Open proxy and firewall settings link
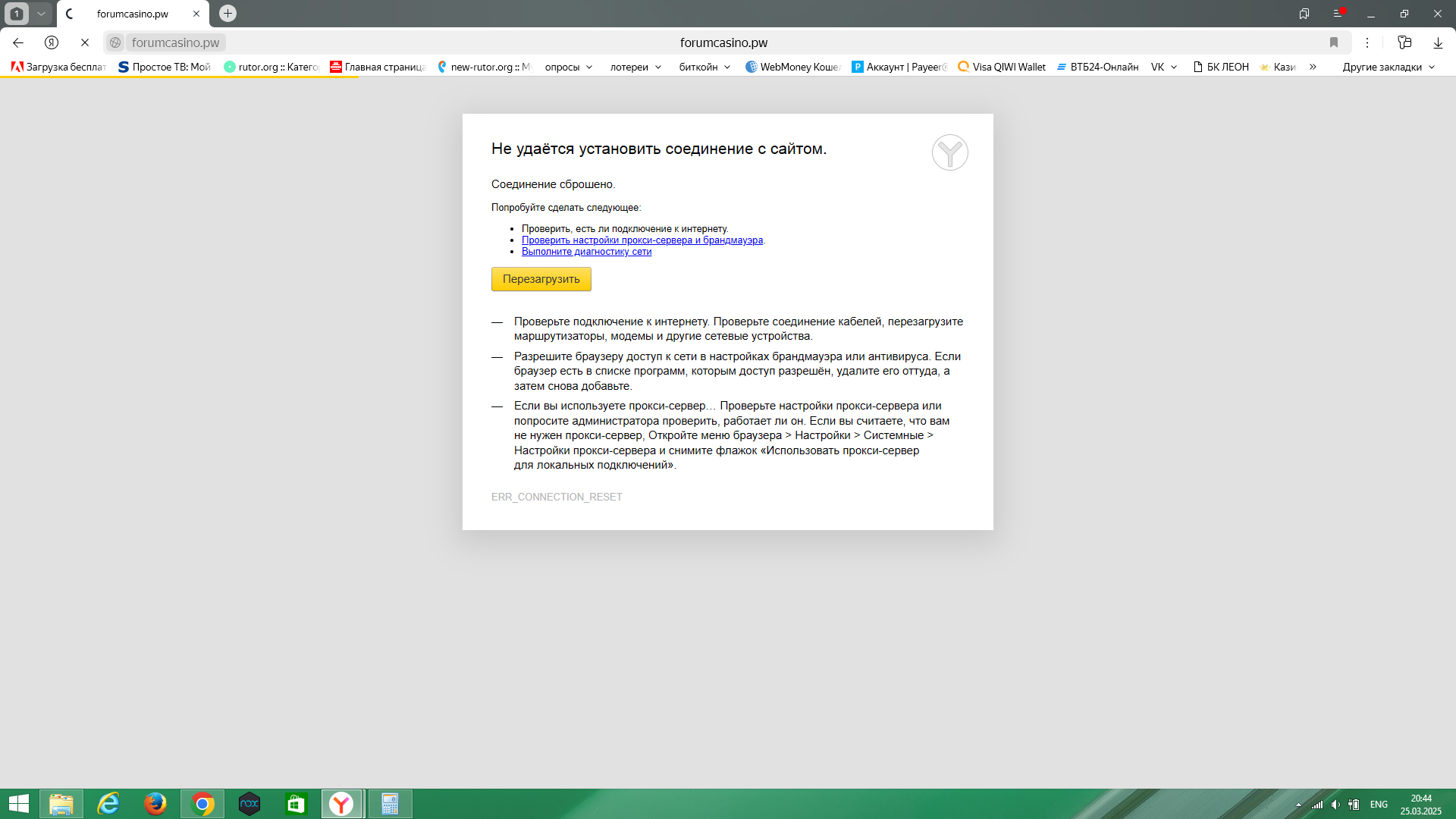 click(x=642, y=240)
